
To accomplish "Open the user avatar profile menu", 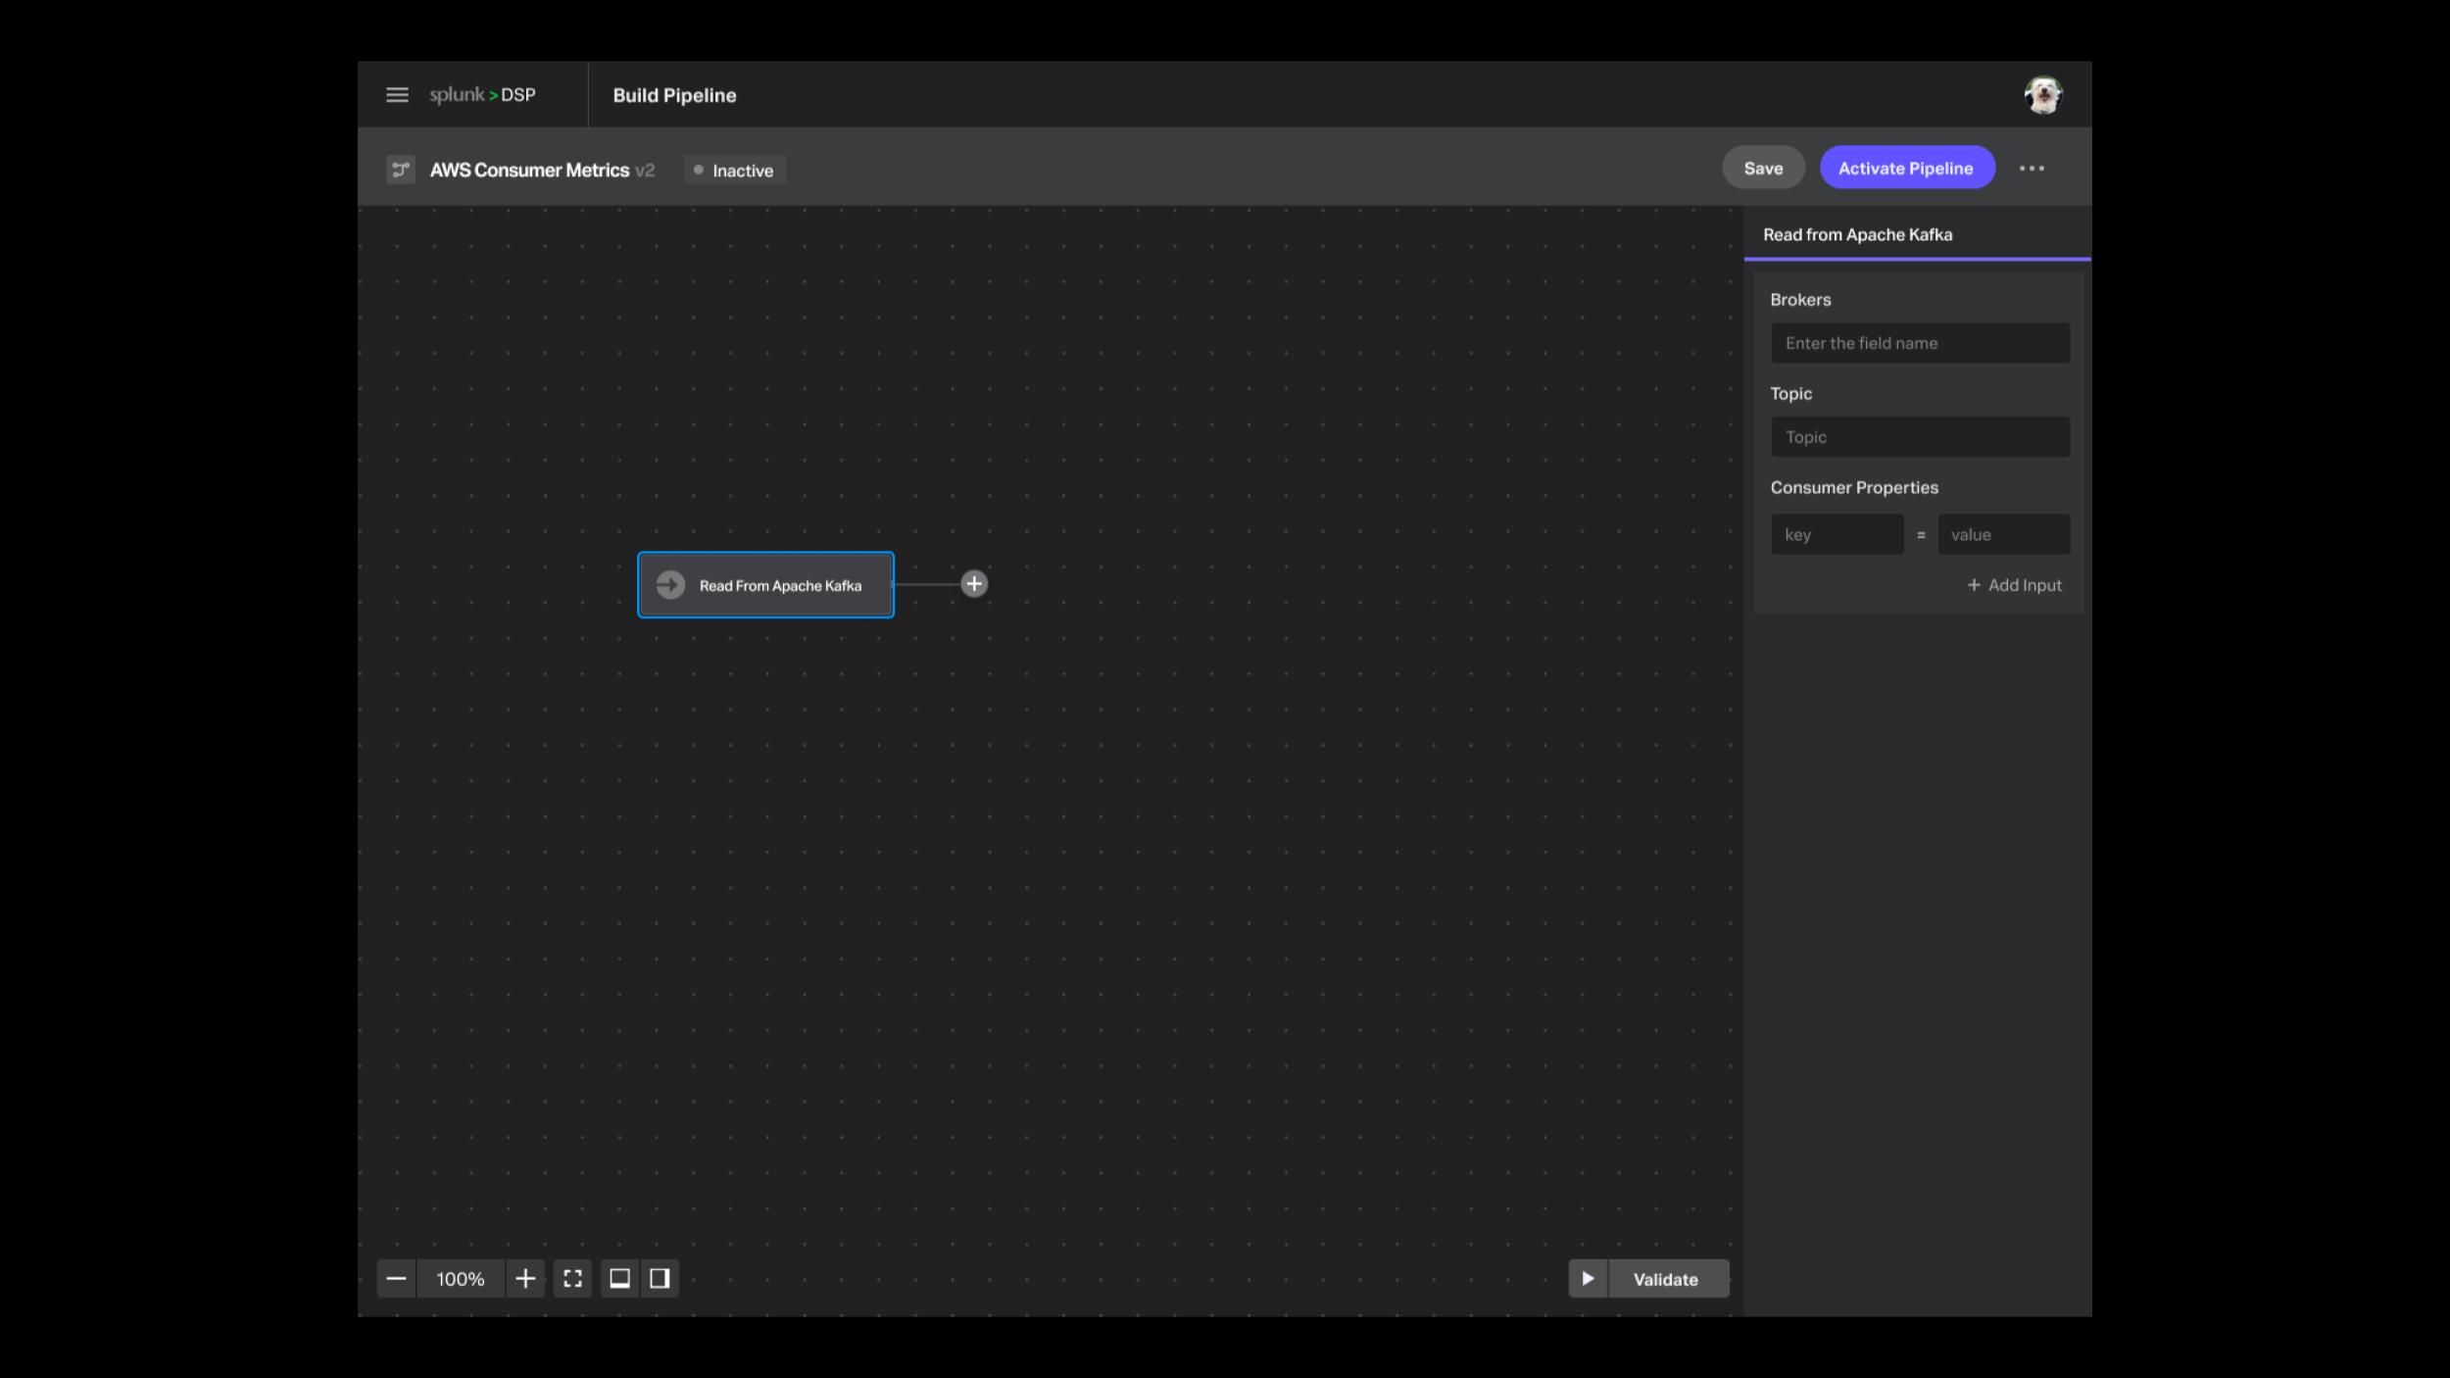I will pos(2043,95).
